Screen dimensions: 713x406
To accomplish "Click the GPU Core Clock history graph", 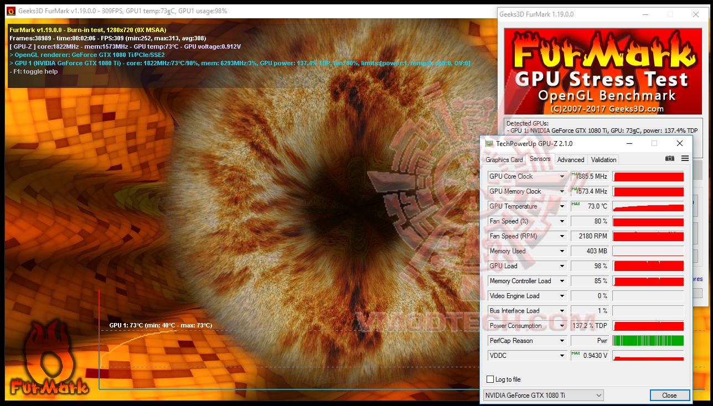I will 648,176.
